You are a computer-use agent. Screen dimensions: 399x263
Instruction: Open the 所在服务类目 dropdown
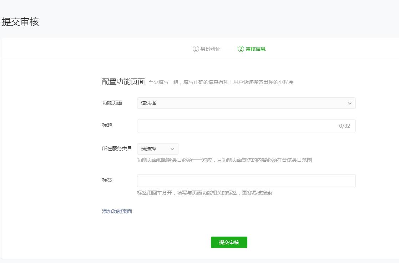point(157,149)
